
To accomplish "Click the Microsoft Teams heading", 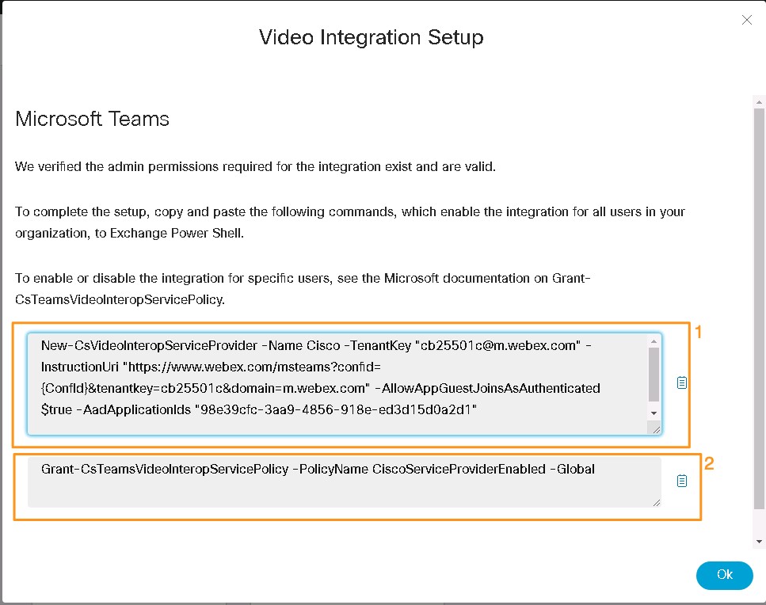I will [x=93, y=119].
